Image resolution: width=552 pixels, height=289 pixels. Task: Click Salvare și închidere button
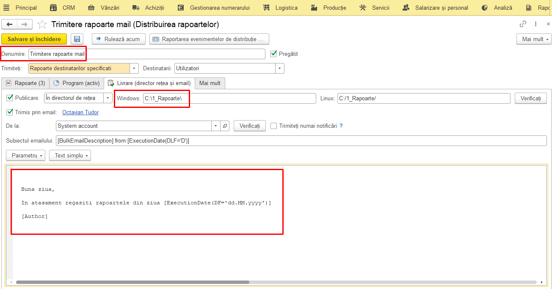tap(34, 39)
